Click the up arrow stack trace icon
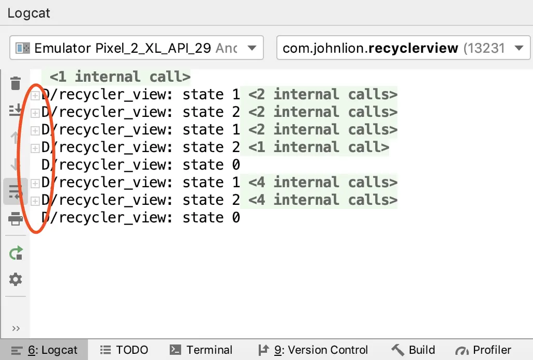 coord(14,137)
